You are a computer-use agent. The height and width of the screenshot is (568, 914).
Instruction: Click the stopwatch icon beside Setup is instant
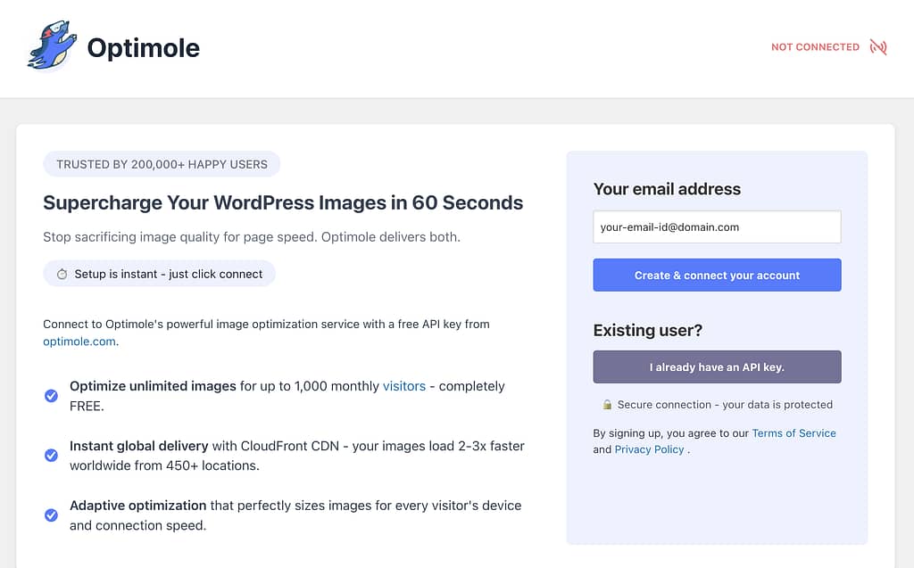click(62, 274)
